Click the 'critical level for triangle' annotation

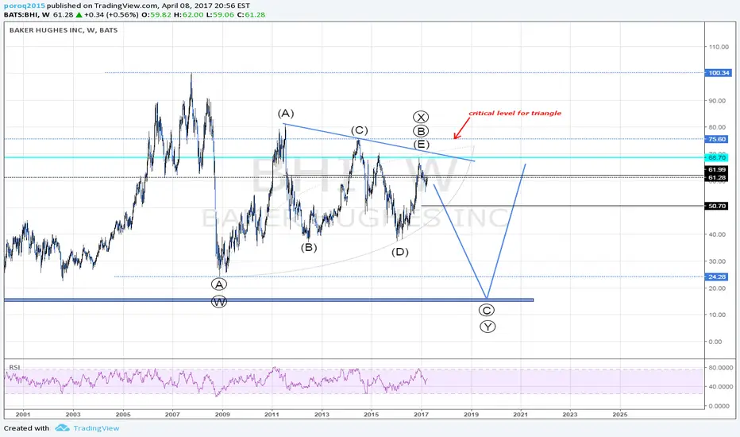515,113
